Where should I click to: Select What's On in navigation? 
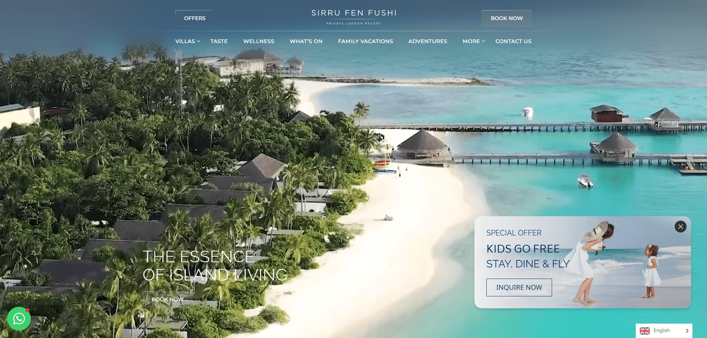click(x=306, y=41)
